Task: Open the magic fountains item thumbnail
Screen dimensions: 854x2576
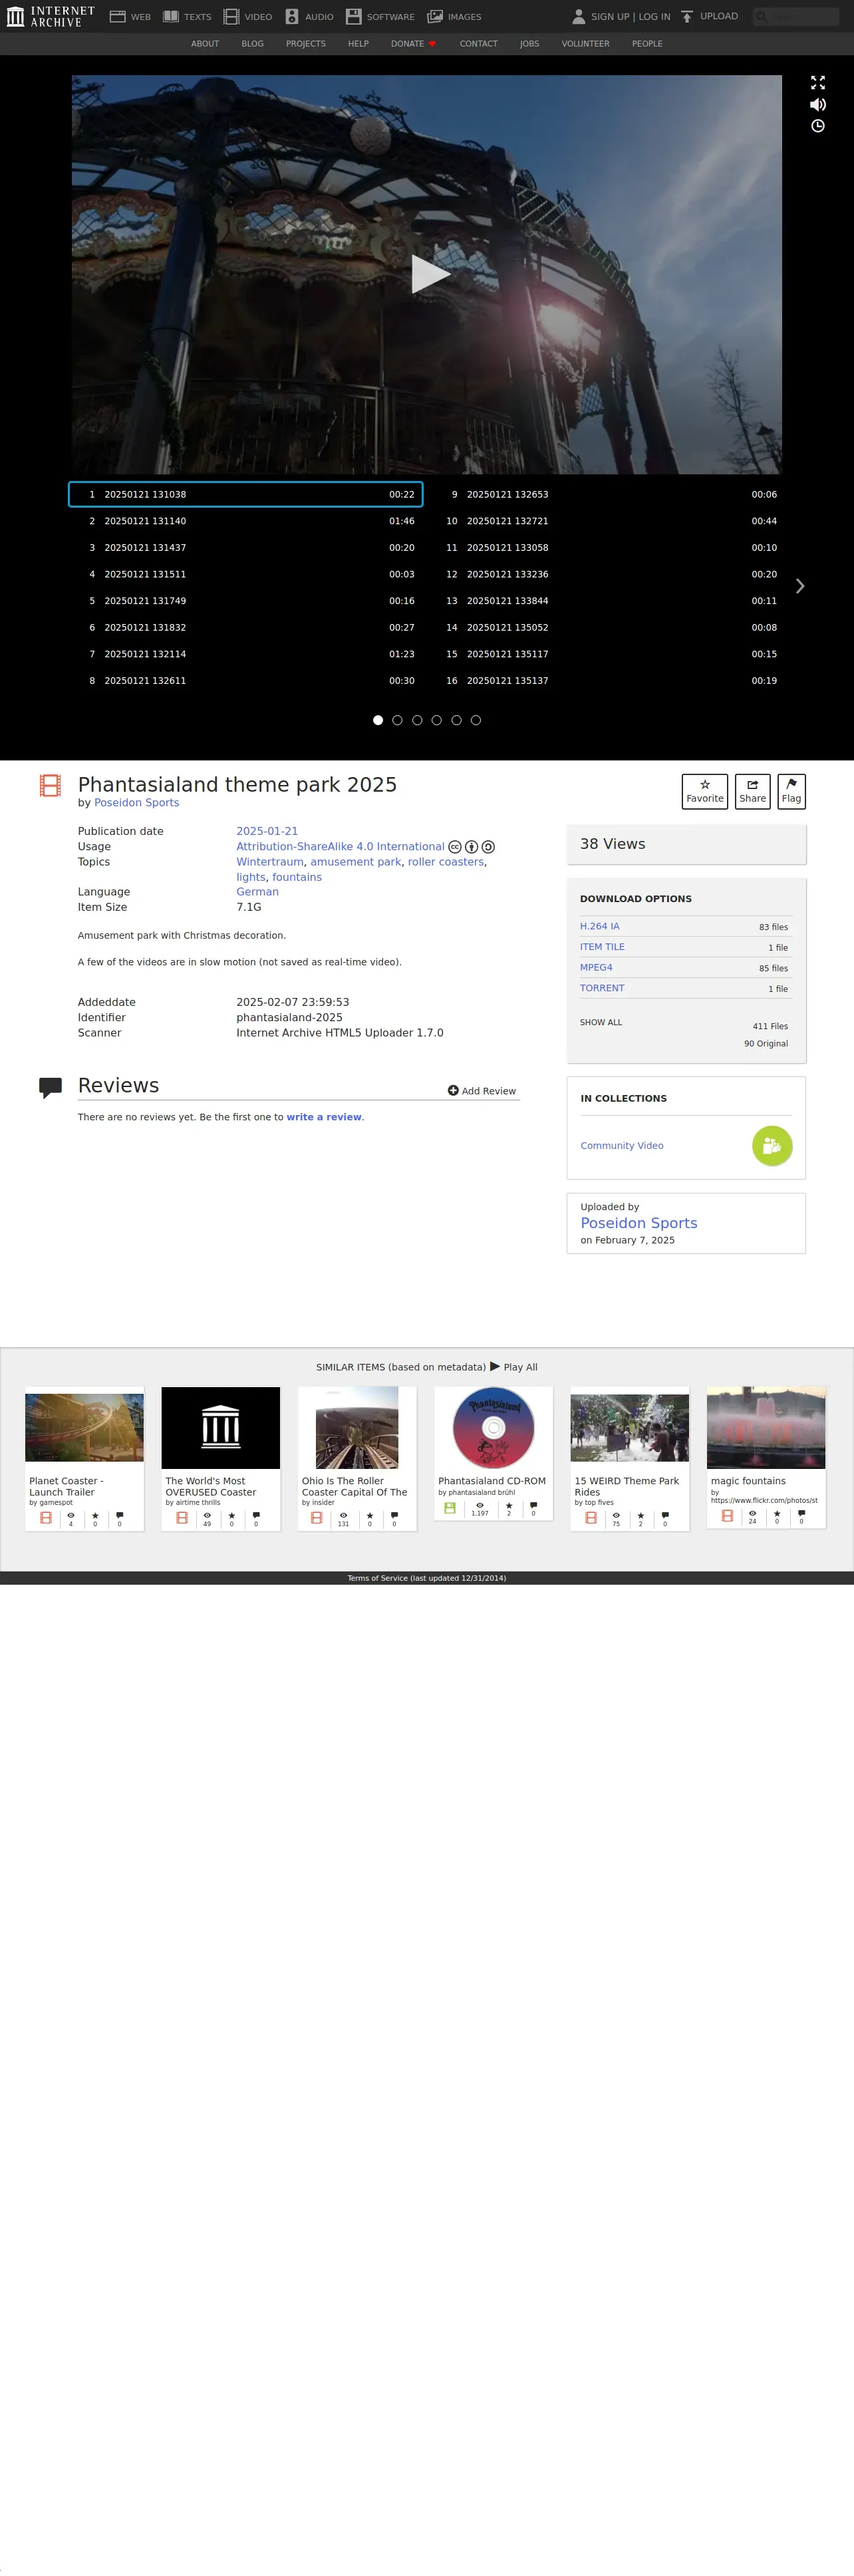Action: coord(766,1428)
